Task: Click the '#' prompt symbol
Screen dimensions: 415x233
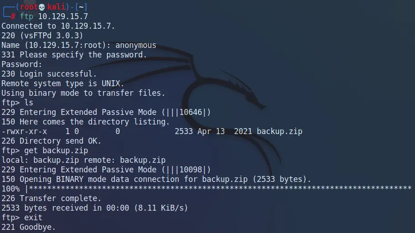Action: tap(13, 16)
